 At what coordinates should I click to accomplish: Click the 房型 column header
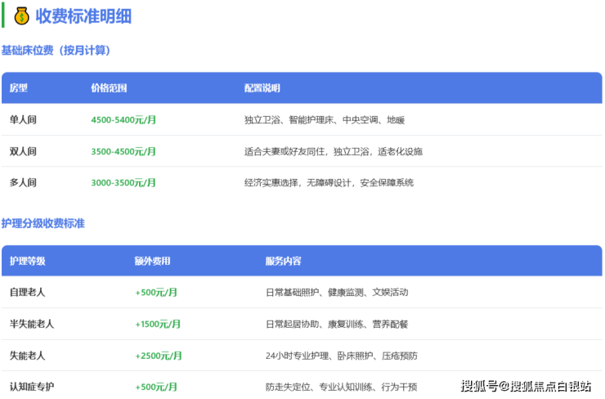[x=19, y=88]
